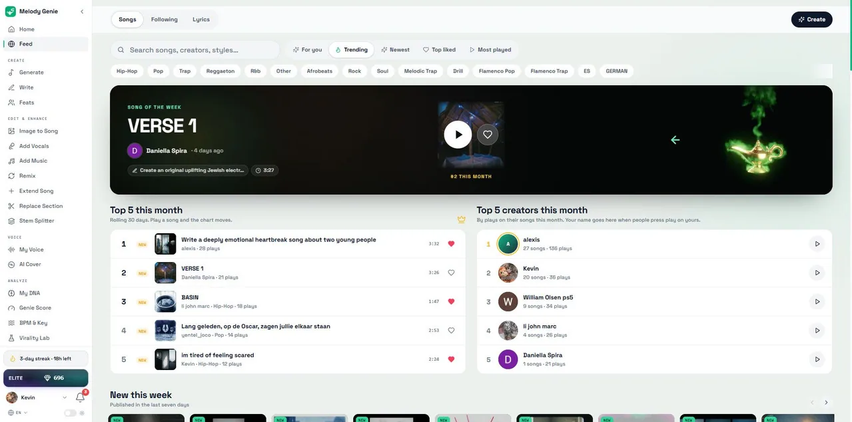The width and height of the screenshot is (852, 422).
Task: Open the notifications bell
Action: (80, 397)
